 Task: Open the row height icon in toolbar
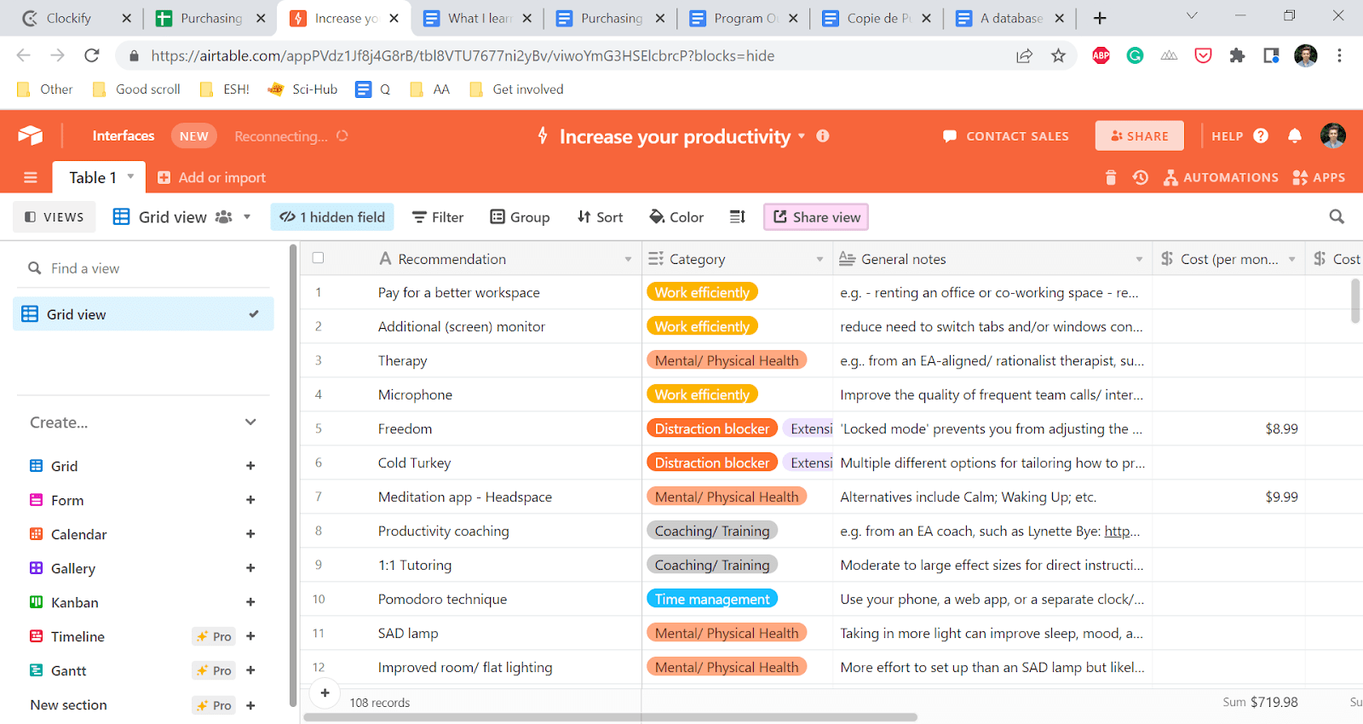(738, 217)
